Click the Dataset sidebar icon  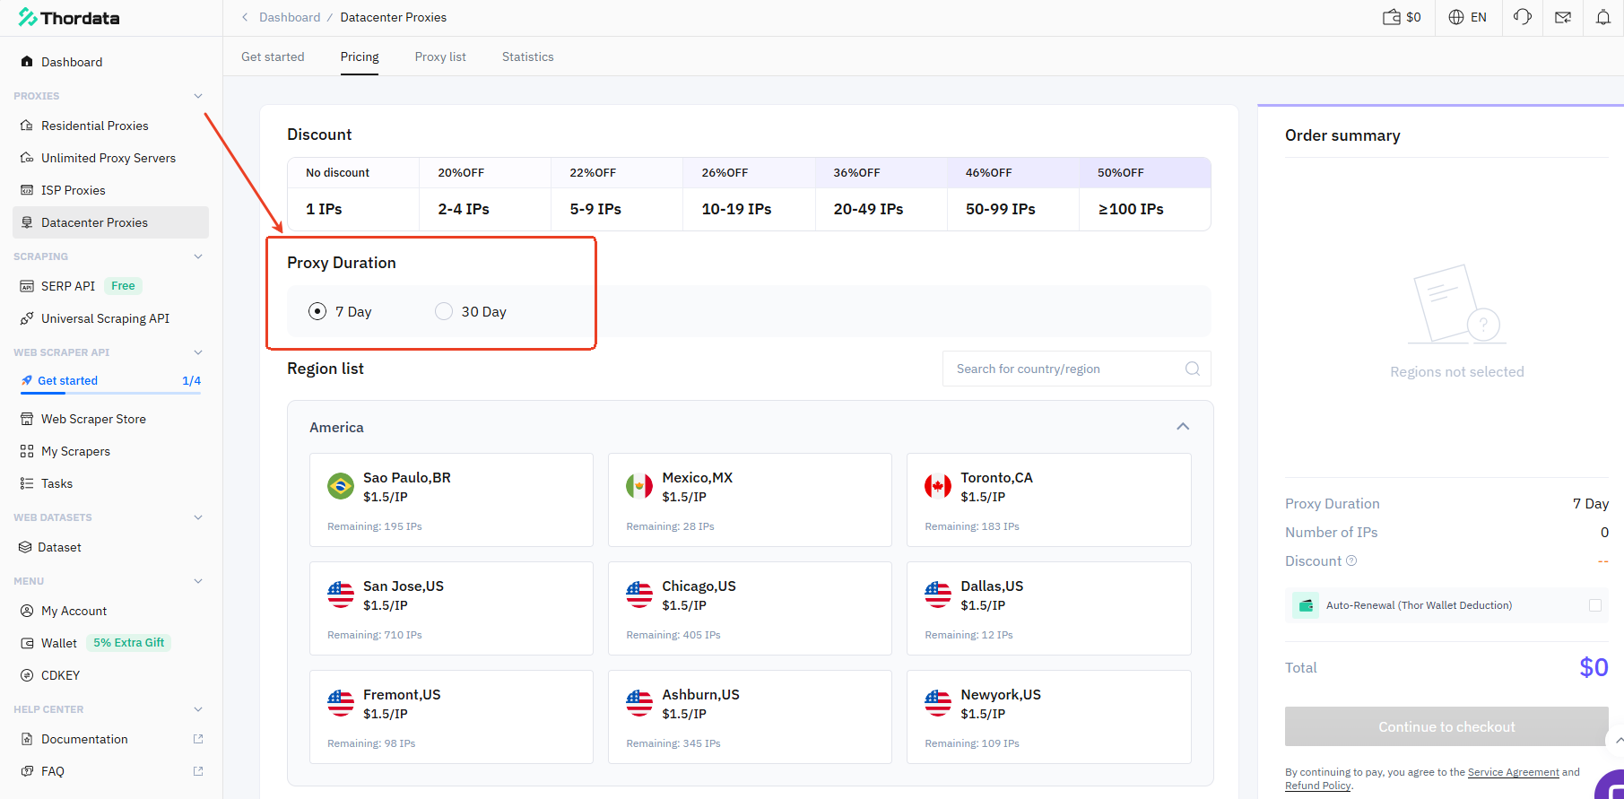click(x=25, y=547)
